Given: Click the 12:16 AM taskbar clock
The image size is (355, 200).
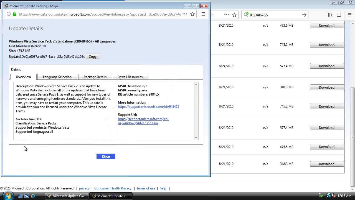Looking at the screenshot, I should (344, 196).
